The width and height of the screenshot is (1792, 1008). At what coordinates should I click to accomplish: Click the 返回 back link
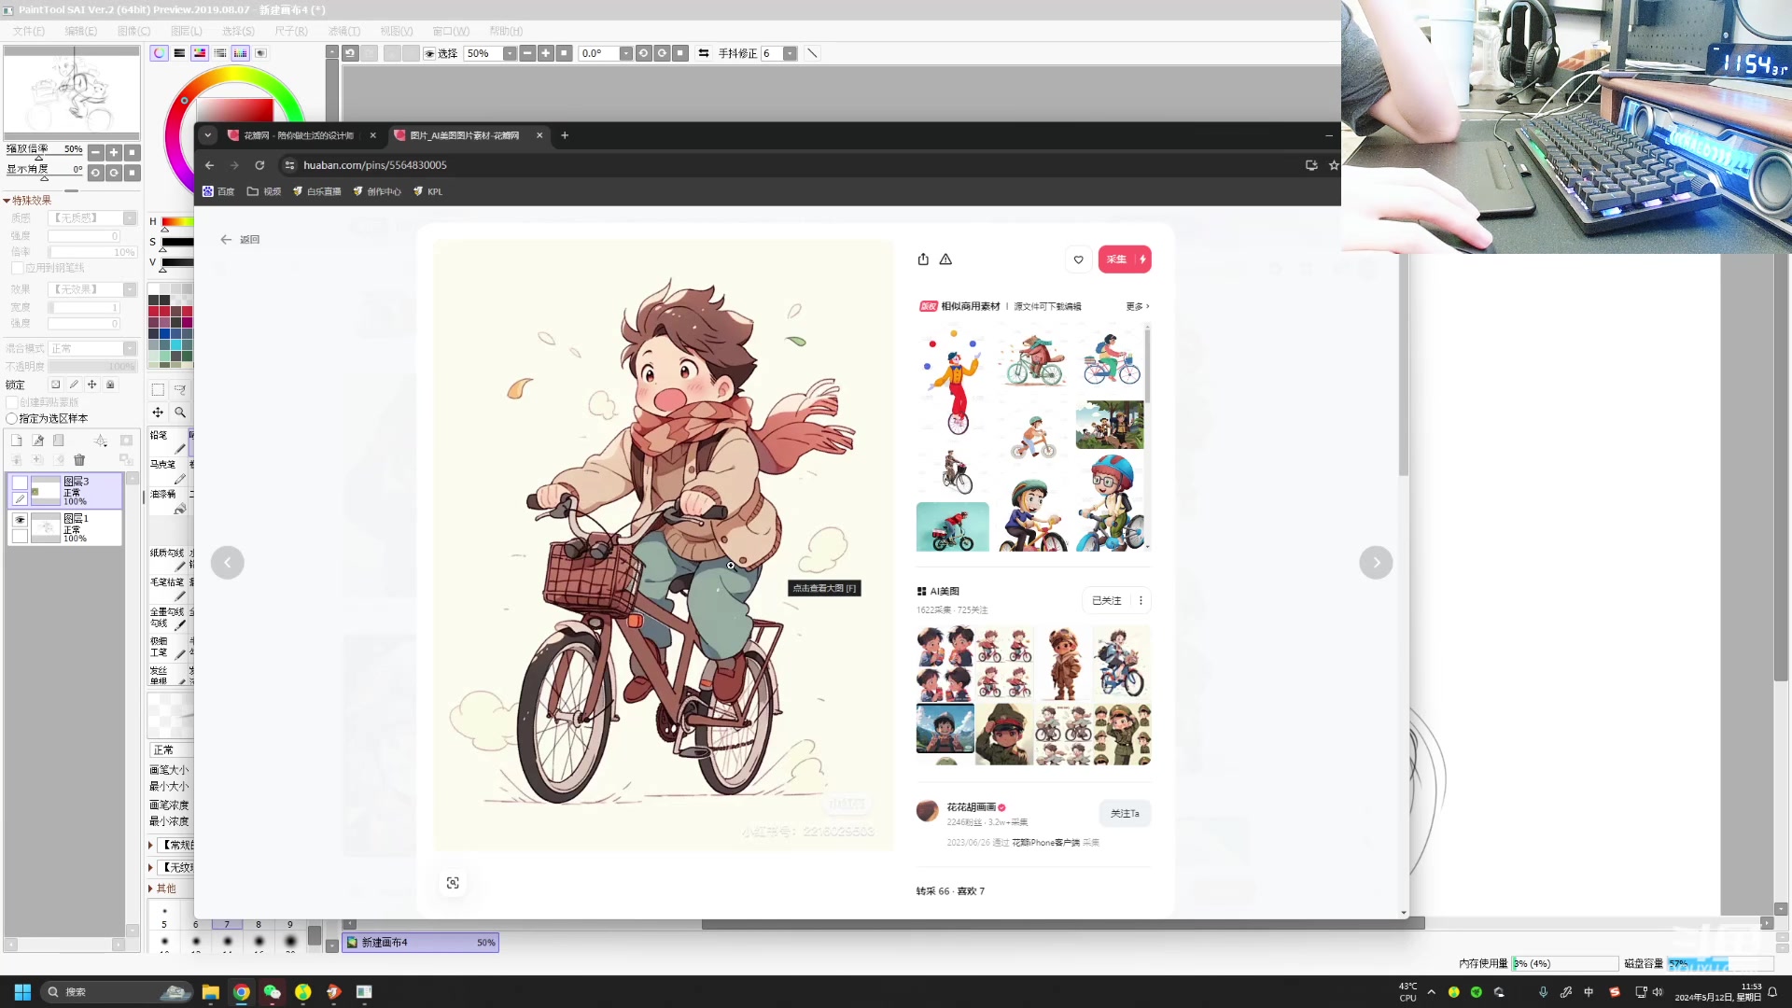click(x=241, y=240)
